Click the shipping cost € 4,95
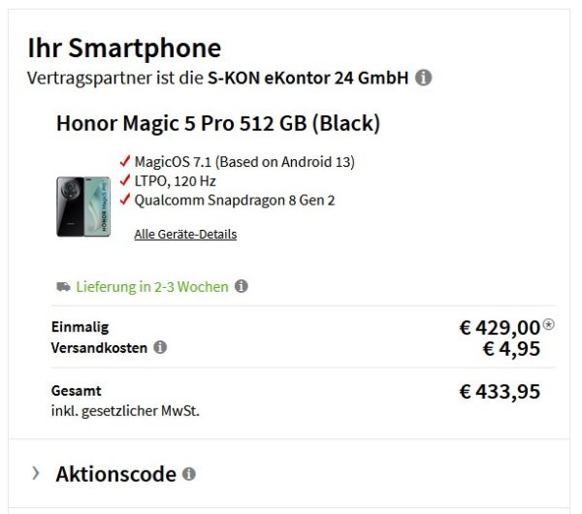This screenshot has height=514, width=582. (510, 348)
